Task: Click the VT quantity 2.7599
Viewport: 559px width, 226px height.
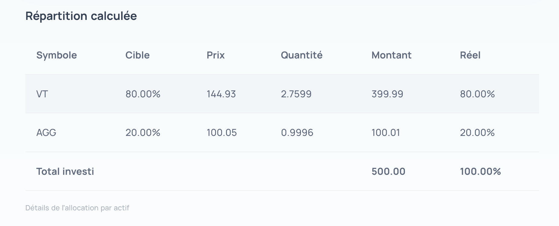Action: [x=296, y=94]
